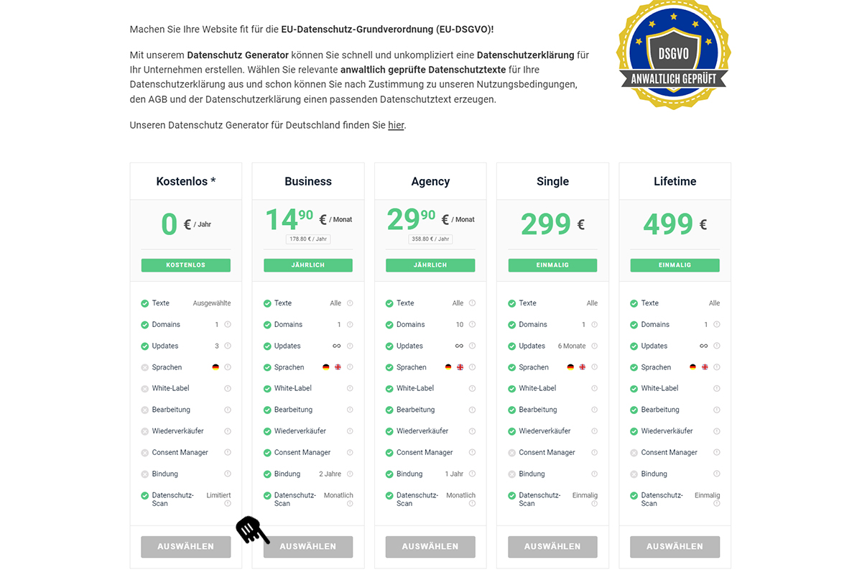Click green checkmark beside Texte in Kostenlos plan

pos(145,303)
